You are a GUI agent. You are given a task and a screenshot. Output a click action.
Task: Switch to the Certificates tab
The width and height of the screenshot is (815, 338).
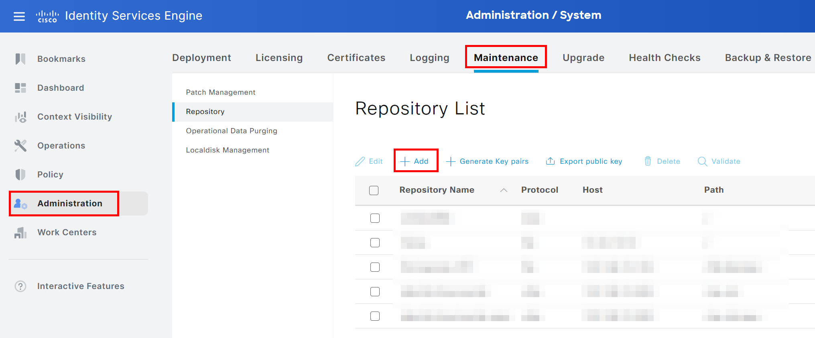click(x=356, y=58)
